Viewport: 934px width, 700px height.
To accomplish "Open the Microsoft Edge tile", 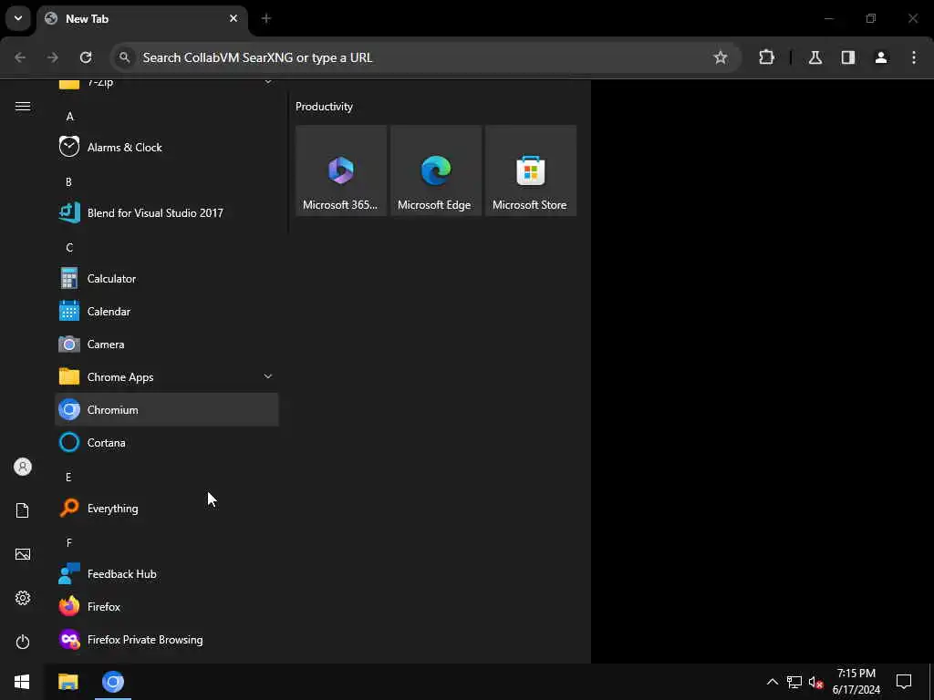I will coord(435,170).
